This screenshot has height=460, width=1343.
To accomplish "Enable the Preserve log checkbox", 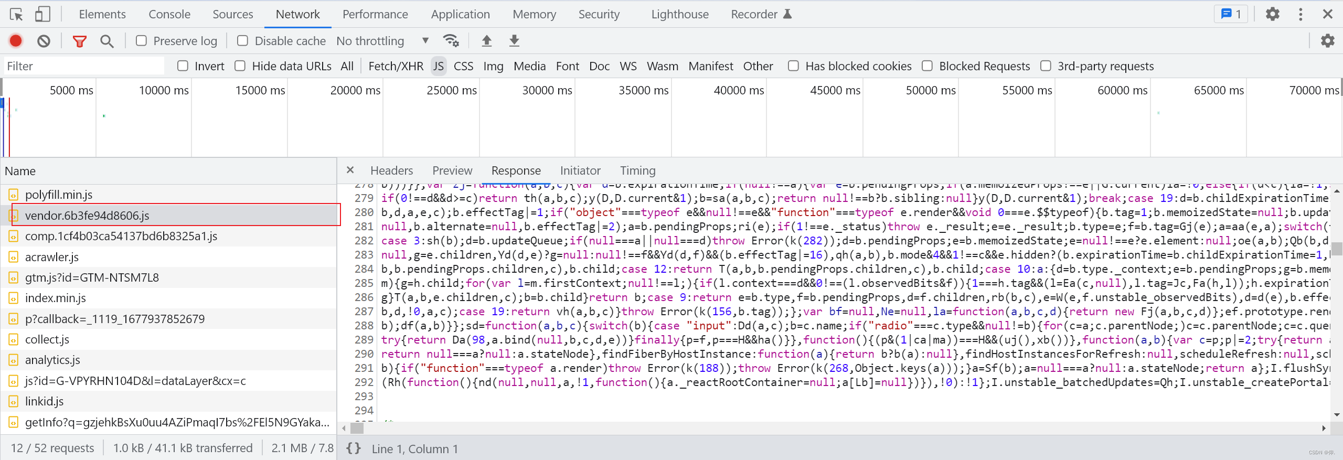I will (141, 40).
